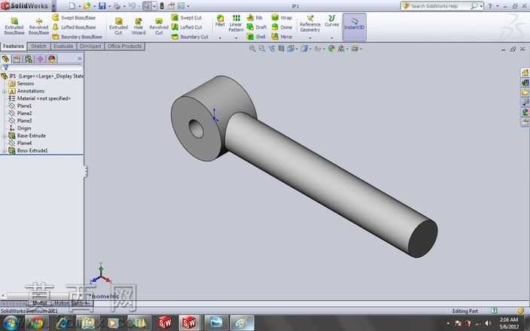The width and height of the screenshot is (530, 331).
Task: Open dropdown arrow next to New document
Action: pos(80,6)
